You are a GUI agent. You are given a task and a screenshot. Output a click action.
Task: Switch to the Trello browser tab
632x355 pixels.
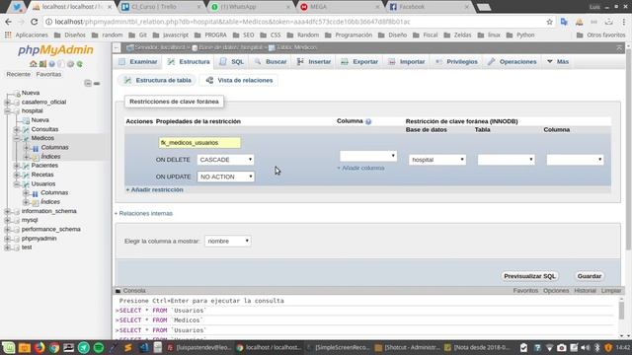[161, 7]
